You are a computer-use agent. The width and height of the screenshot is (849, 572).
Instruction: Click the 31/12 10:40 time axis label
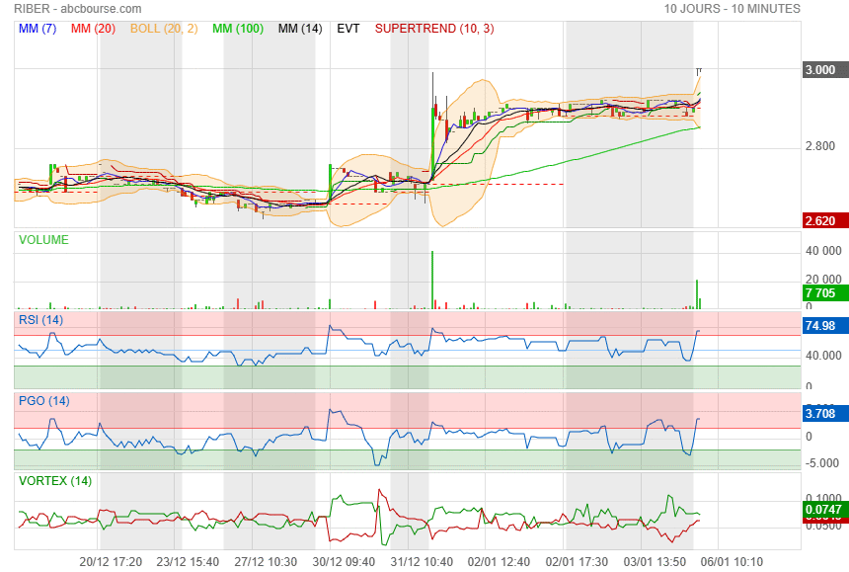click(422, 561)
